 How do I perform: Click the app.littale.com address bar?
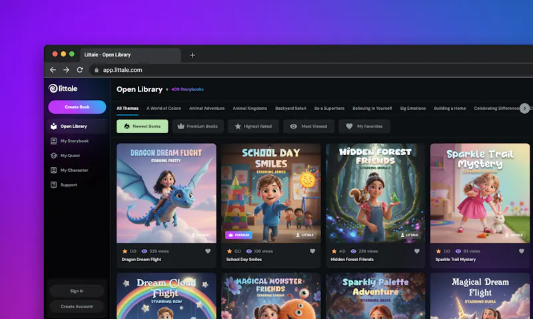pos(311,70)
